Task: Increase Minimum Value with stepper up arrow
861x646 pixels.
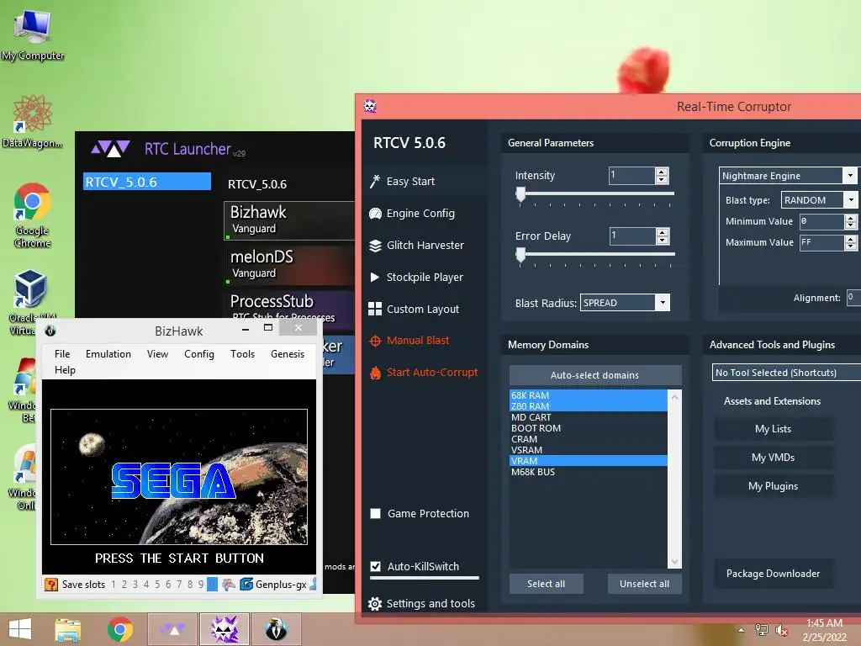Action: coord(851,218)
